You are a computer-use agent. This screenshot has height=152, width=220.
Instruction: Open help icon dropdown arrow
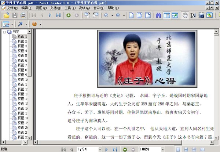[x=40, y=24]
